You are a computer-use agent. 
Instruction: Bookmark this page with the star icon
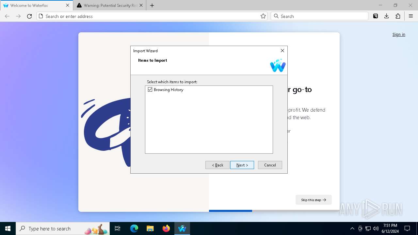point(263,16)
